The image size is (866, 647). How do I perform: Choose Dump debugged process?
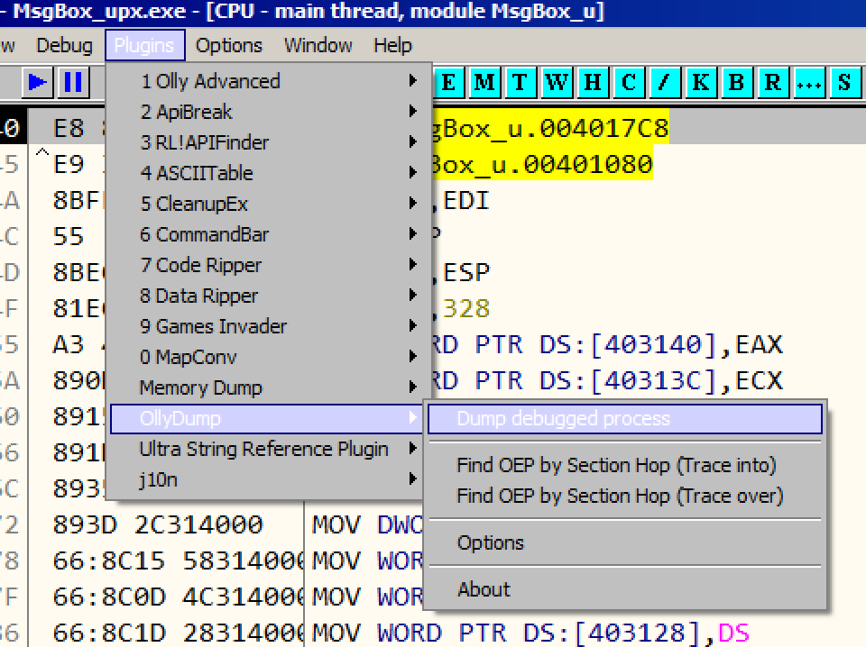[x=625, y=419]
